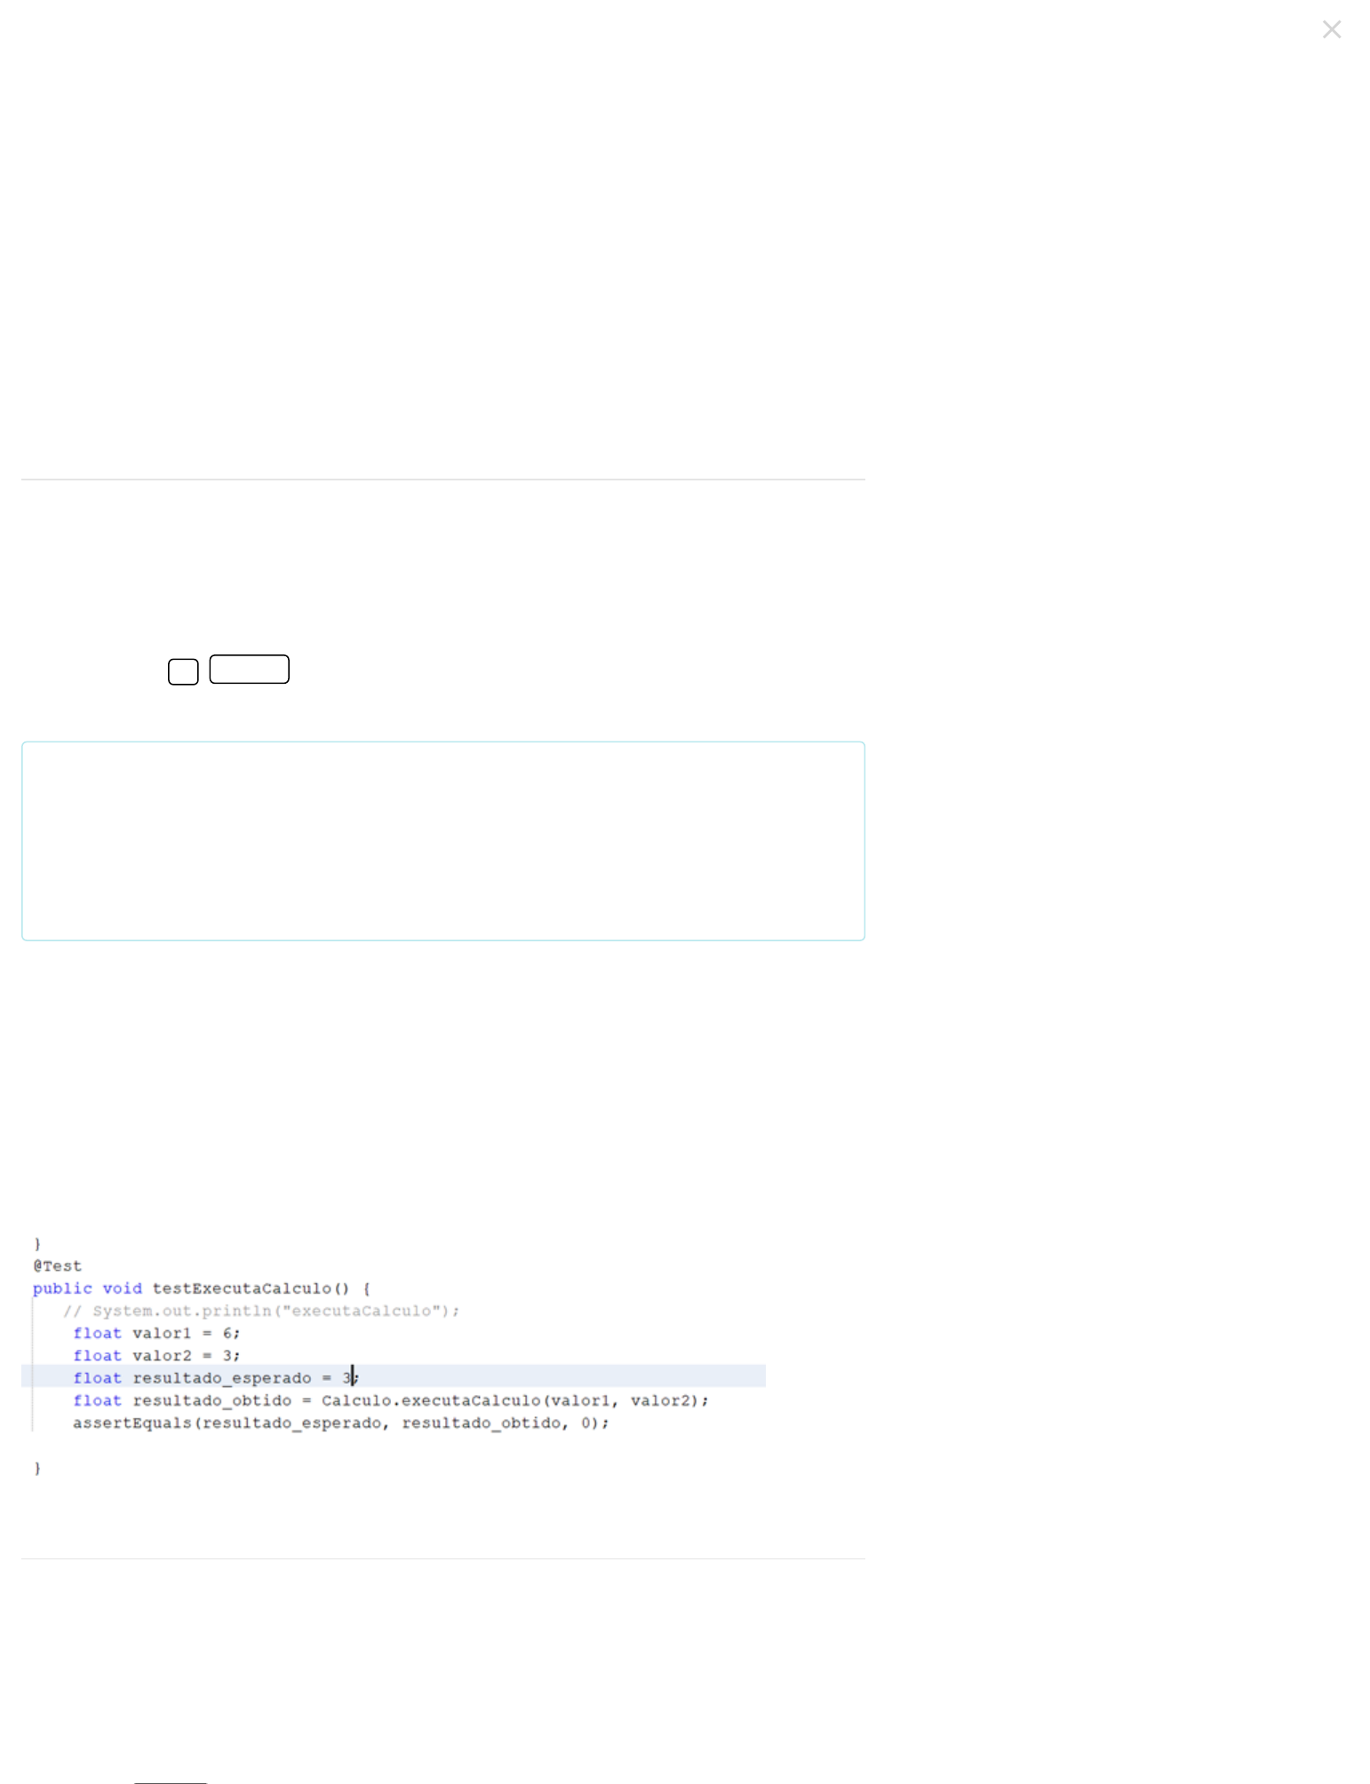Click the resultado_obtido variable declaration

pyautogui.click(x=211, y=1399)
